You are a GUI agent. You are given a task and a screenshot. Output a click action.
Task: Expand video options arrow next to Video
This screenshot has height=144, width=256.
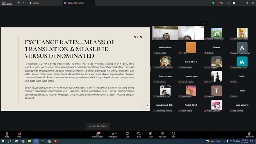[24, 134]
